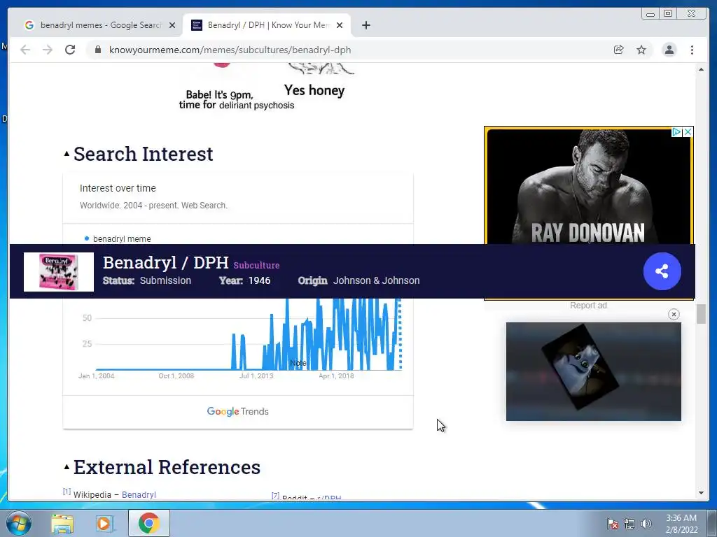
Task: Close the Ray Donovan ad with X
Action: [688, 132]
